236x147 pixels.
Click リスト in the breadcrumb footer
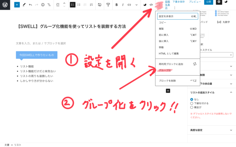pyautogui.click(x=18, y=145)
